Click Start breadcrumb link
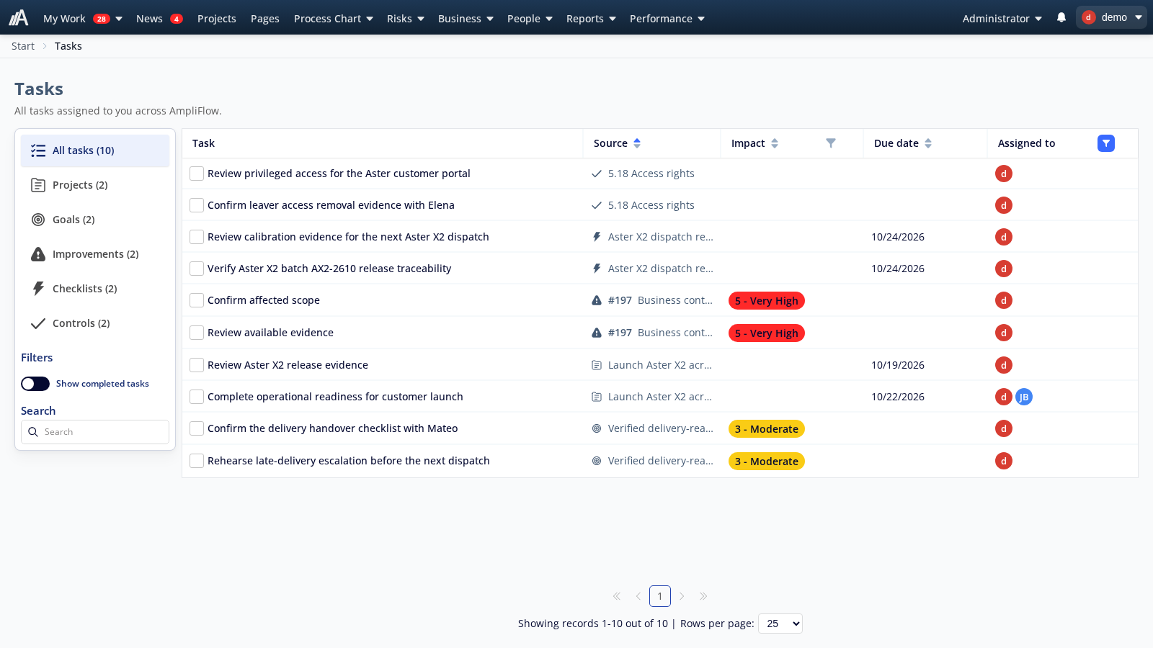 pos(23,46)
